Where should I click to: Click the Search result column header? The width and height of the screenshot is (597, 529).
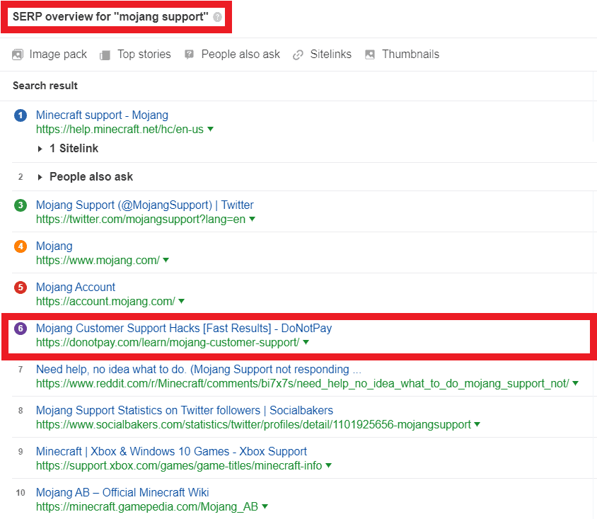(45, 86)
